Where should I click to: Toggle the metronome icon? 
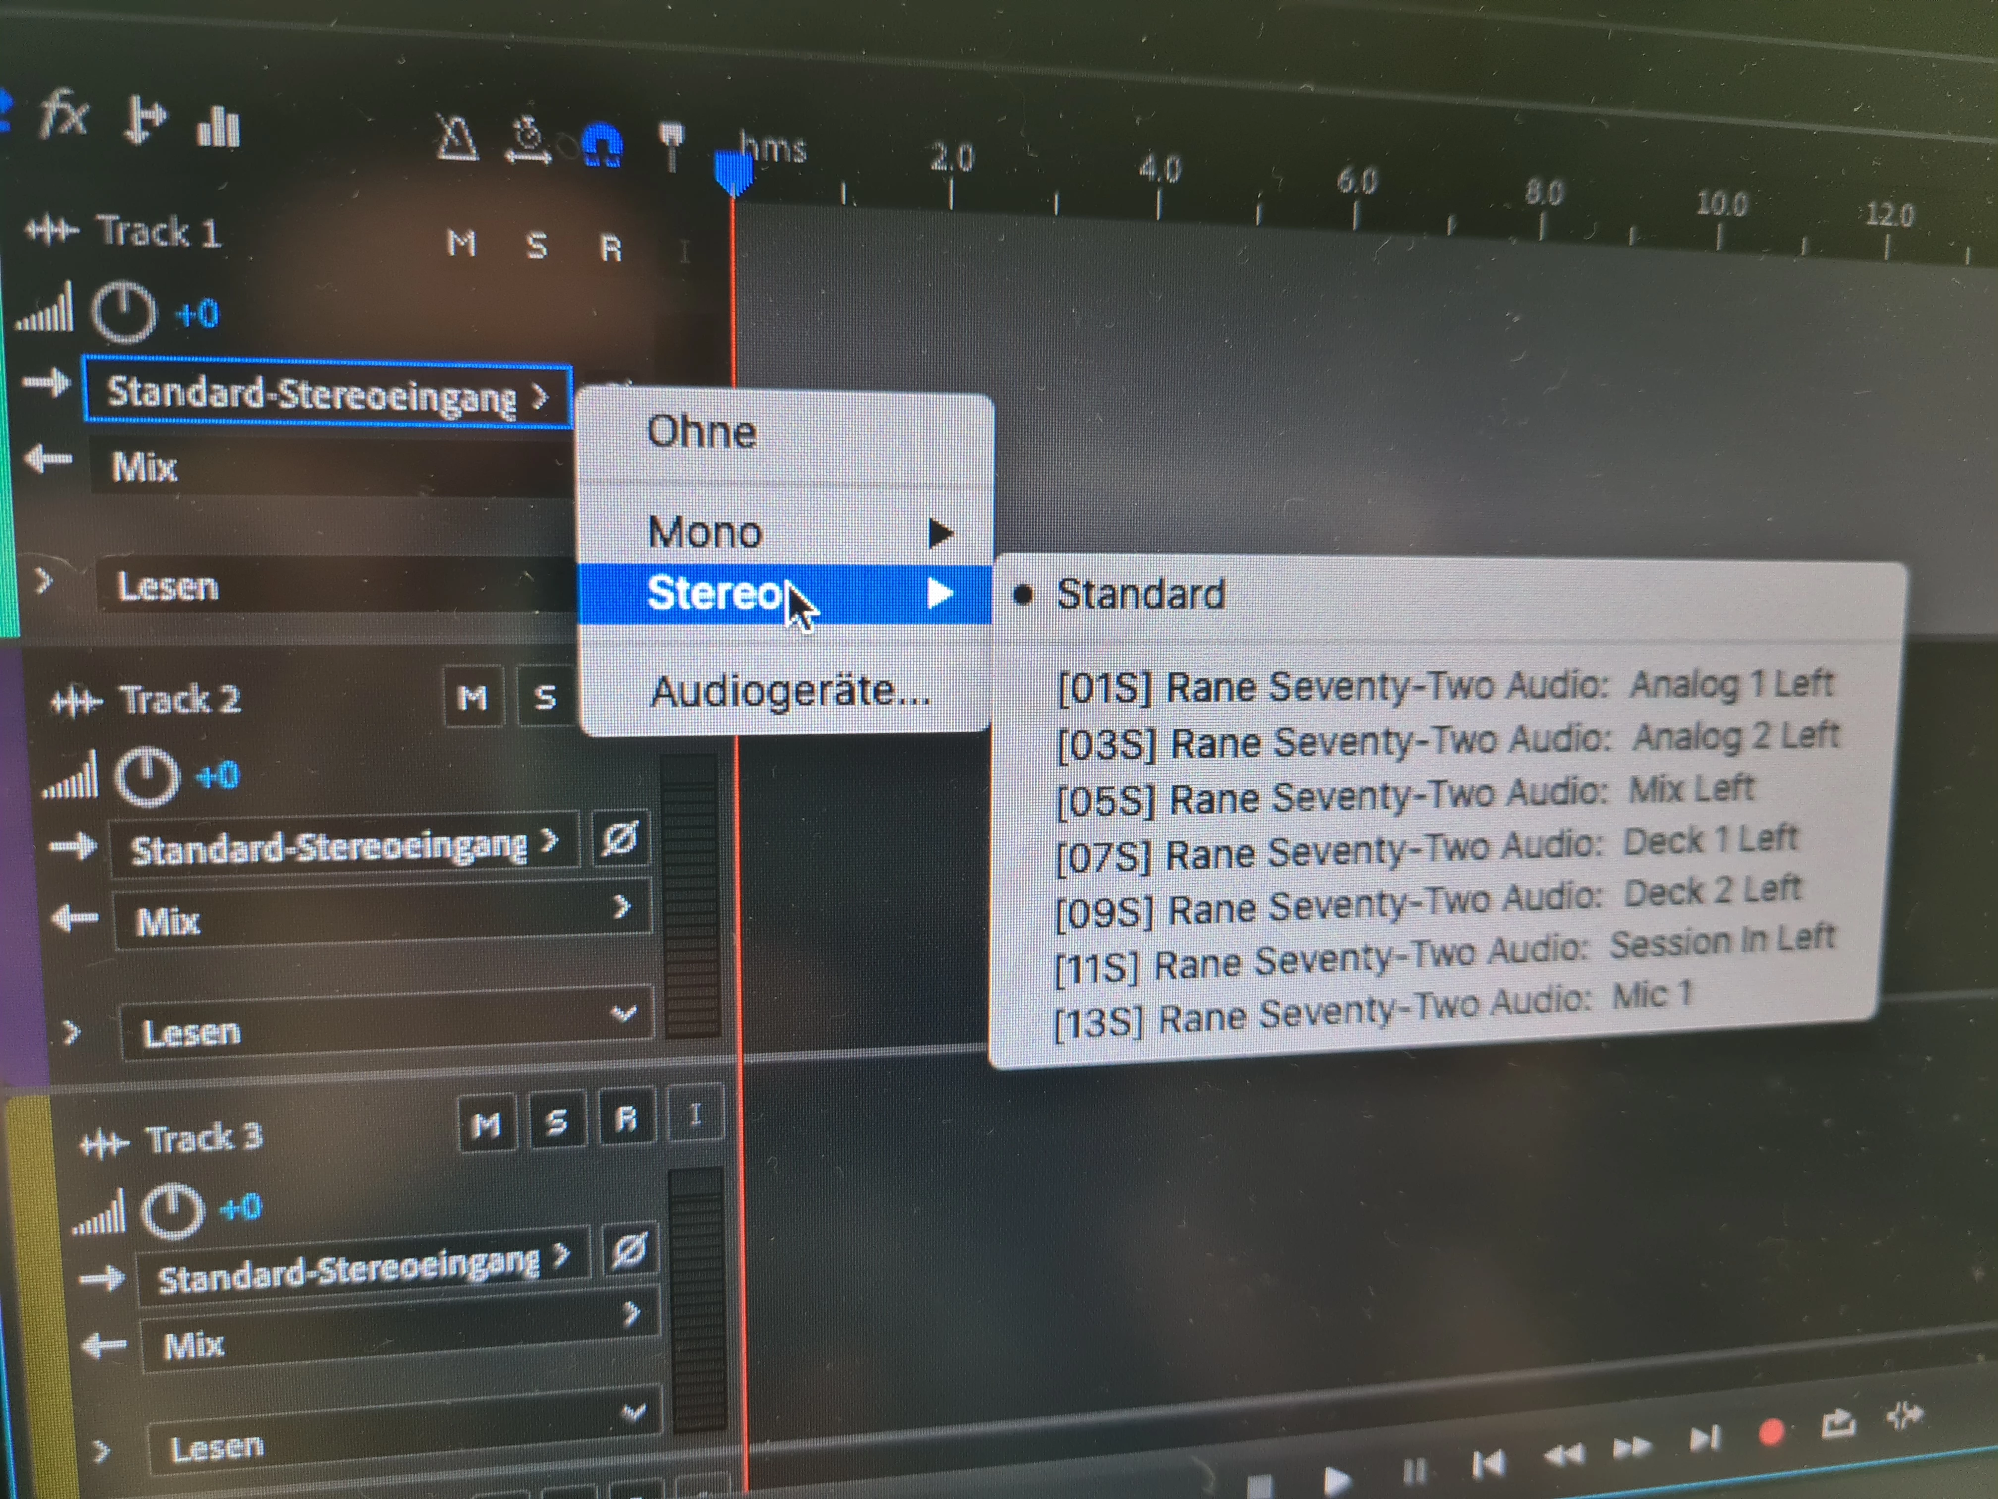[x=457, y=138]
